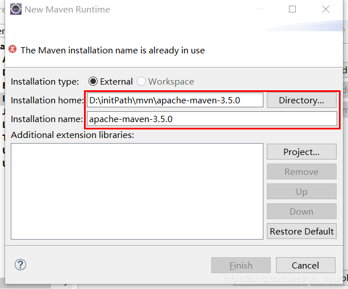Click the Installation name field
The width and height of the screenshot is (348, 289).
tap(212, 119)
